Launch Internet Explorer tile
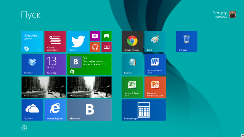244x137 pixels. coord(55,110)
